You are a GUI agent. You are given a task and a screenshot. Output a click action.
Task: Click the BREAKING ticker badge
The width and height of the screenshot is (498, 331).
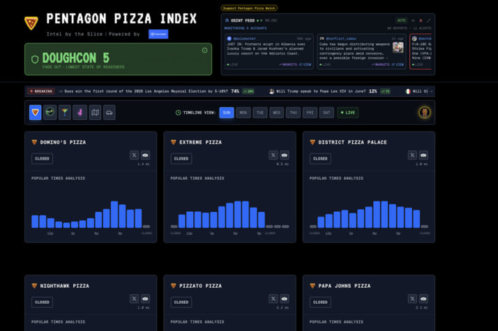41,91
